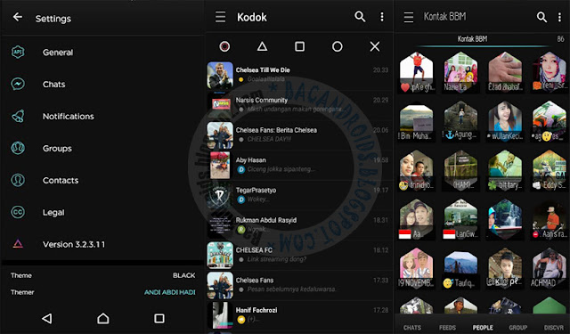570x334 pixels.
Task: Tap the X icon in chat toolbar
Action: (375, 46)
